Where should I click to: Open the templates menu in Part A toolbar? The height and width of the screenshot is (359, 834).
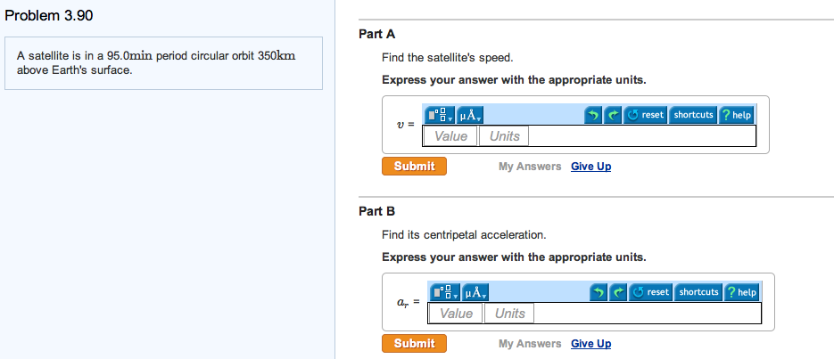439,115
